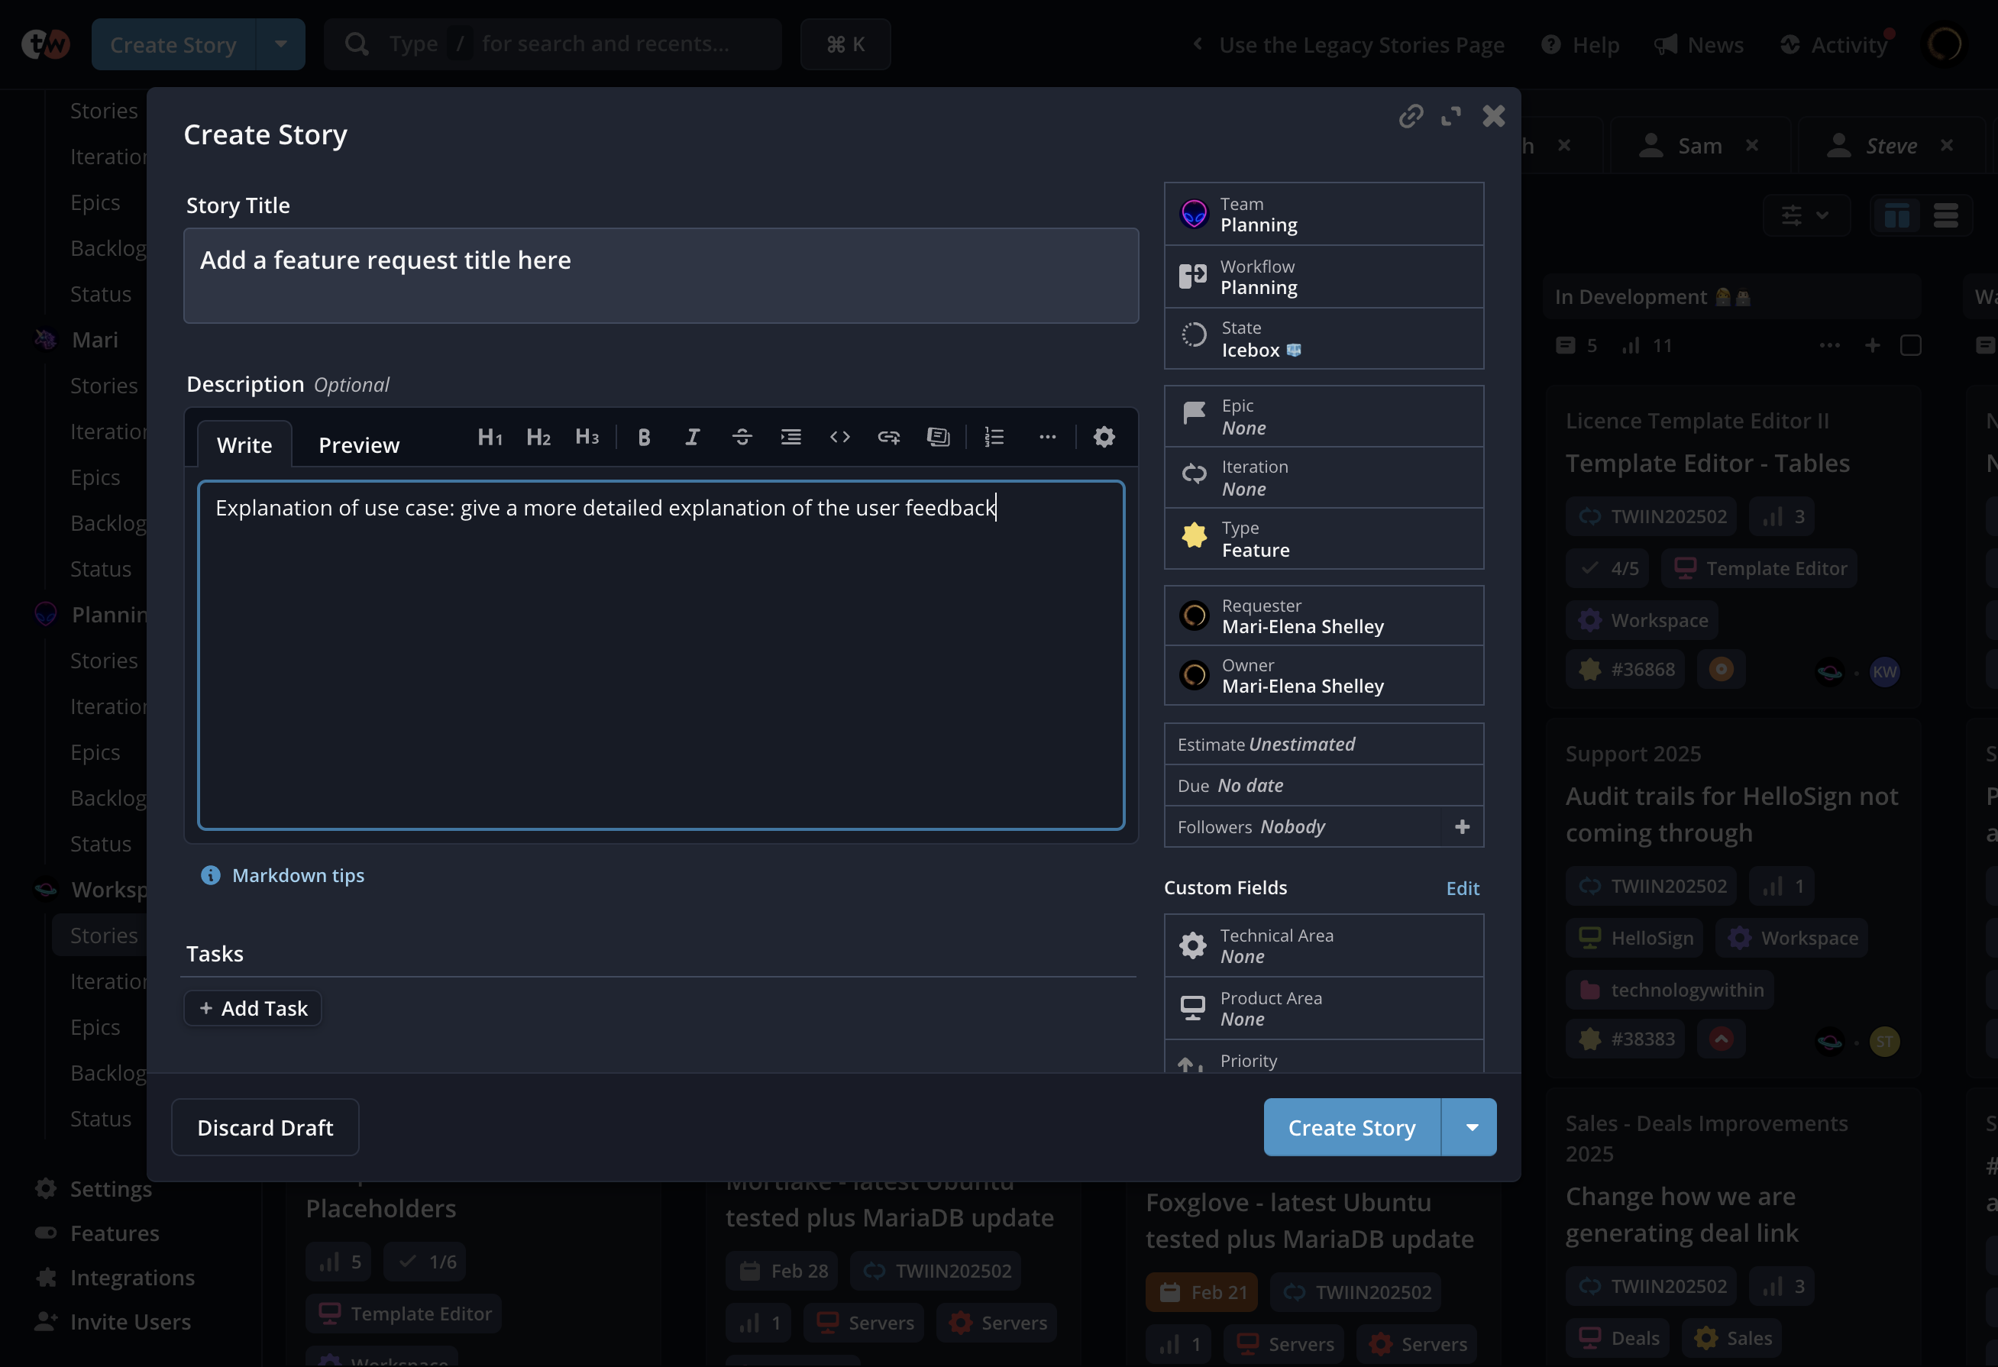Image resolution: width=1998 pixels, height=1367 pixels.
Task: Open the Workflow Planning selector
Action: pyautogui.click(x=1324, y=277)
